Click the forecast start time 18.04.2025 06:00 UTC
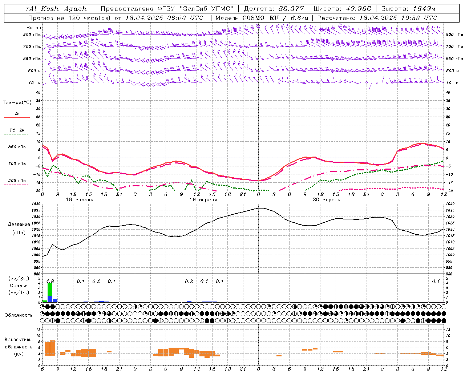The width and height of the screenshot is (465, 372). (164, 18)
